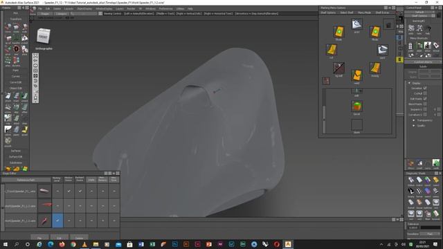Toggle second column checkbox in first stage row
The width and height of the screenshot is (443, 249).
tap(69, 191)
